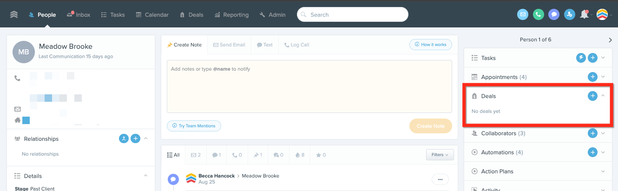Click the green phone call icon in header
The image size is (618, 191).
click(539, 14)
